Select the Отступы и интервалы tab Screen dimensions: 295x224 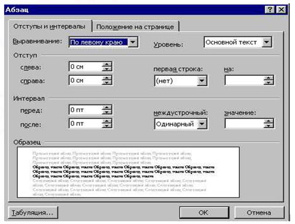coord(50,26)
